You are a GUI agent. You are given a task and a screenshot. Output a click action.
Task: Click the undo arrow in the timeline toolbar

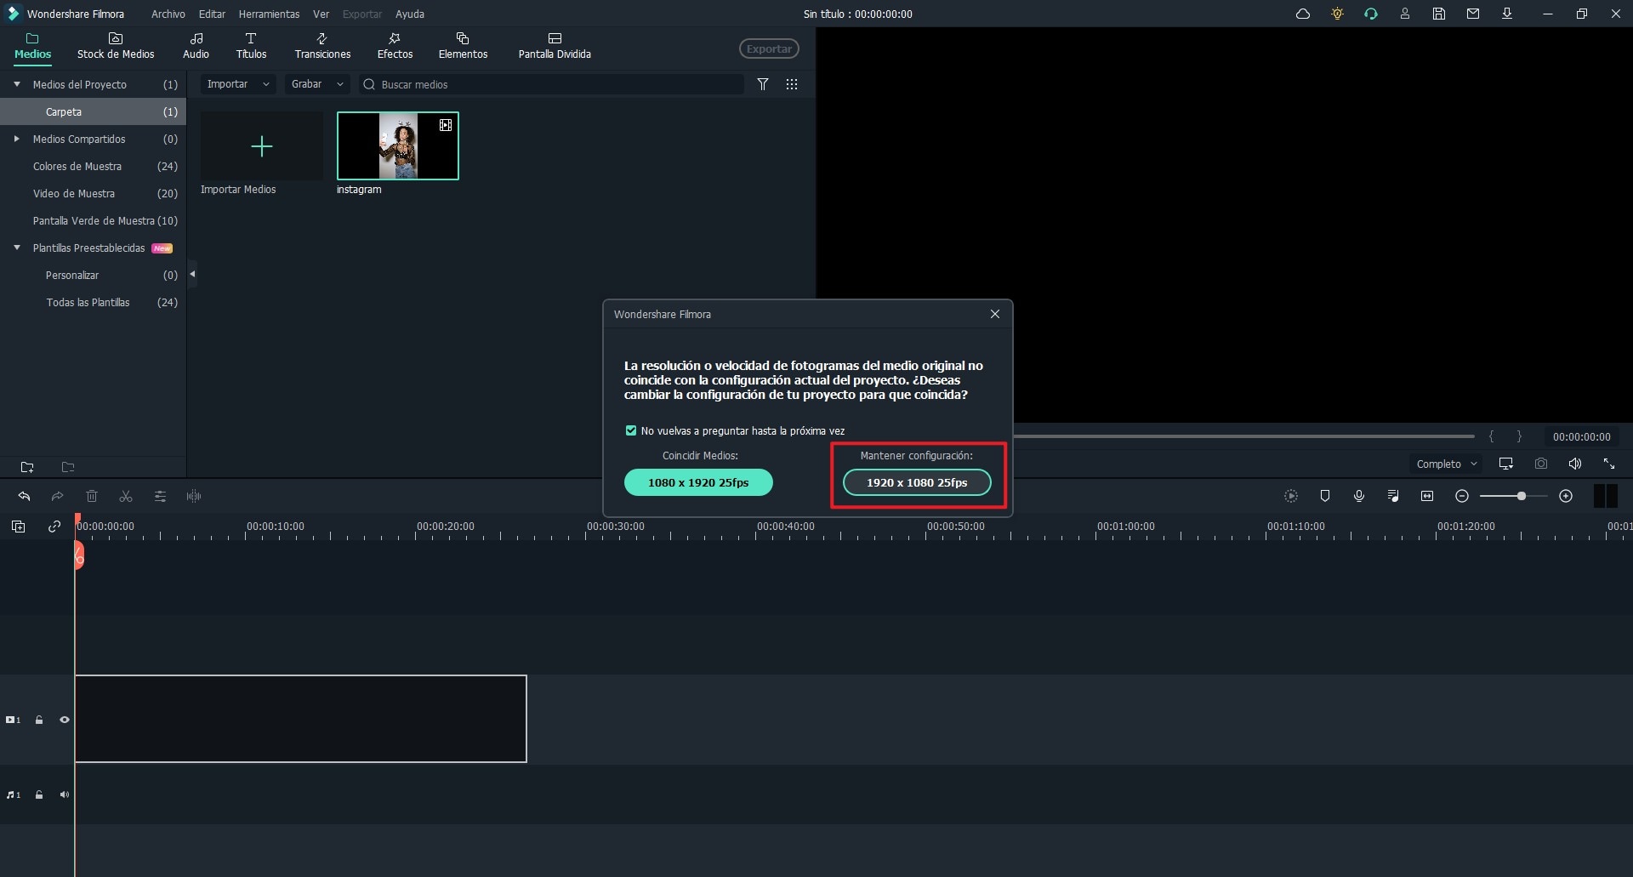[x=24, y=496]
